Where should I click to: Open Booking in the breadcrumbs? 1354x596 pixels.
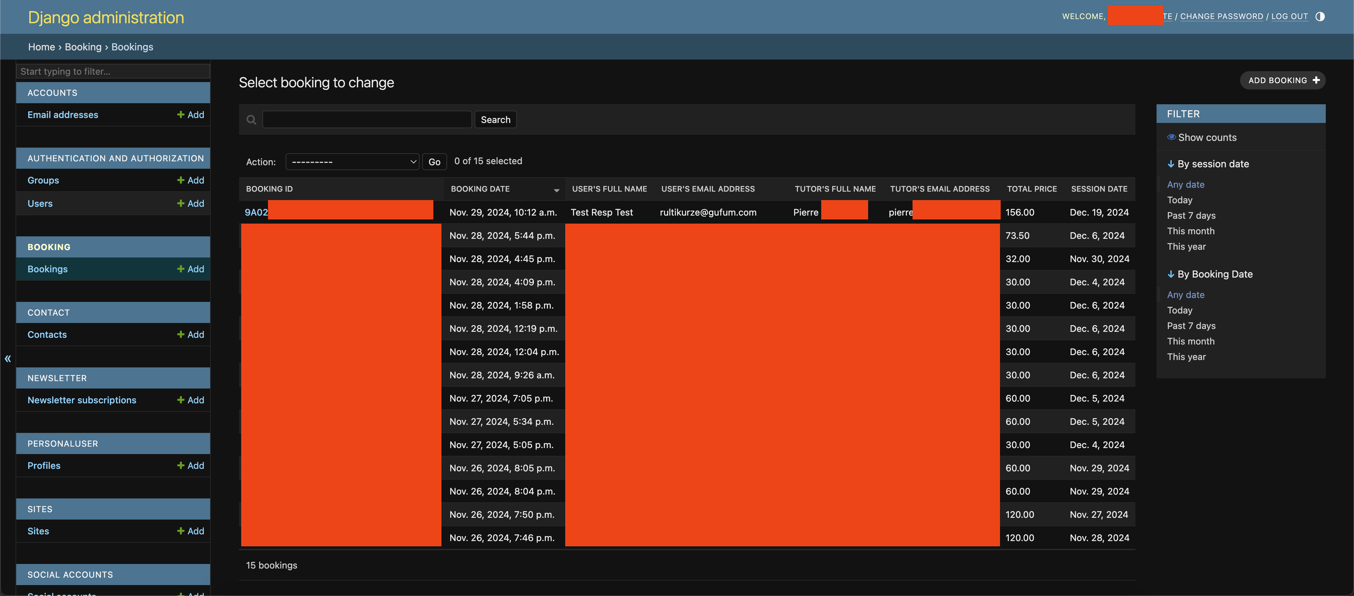tap(83, 47)
